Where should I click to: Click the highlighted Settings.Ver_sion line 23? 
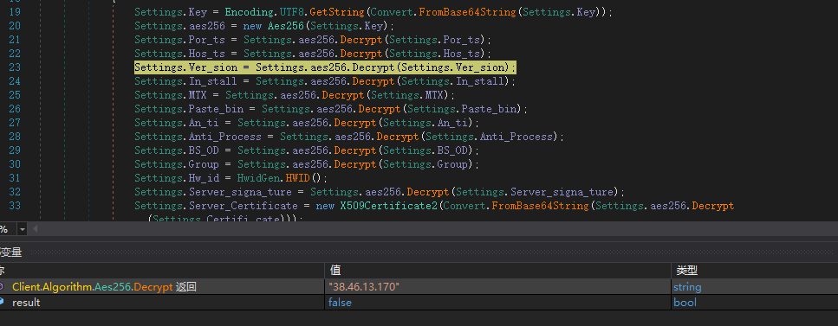tap(325, 67)
